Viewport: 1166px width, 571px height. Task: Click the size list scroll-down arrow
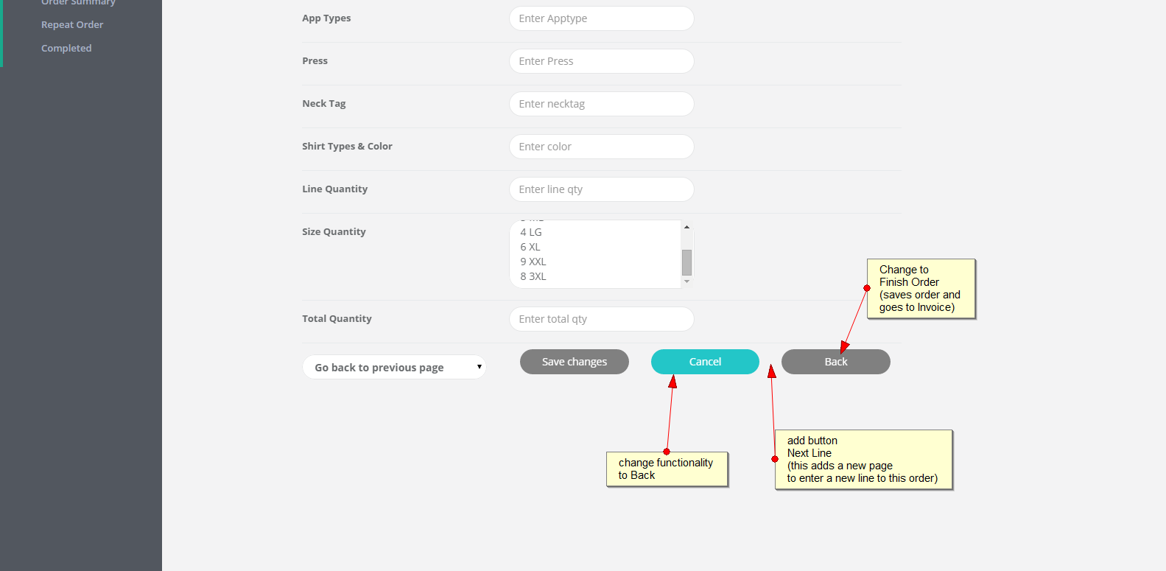[x=686, y=281]
